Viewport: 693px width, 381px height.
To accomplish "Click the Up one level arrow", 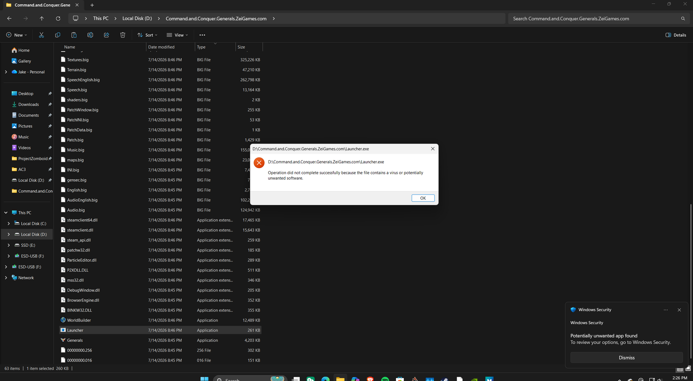I will (x=42, y=18).
